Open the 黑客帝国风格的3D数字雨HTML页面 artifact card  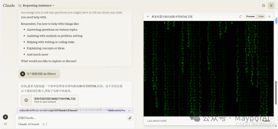(x=50, y=100)
